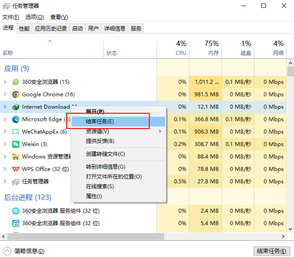Screen dimensions: 294x257
Task: Switch to the 启动 tab
Action: (x=78, y=28)
